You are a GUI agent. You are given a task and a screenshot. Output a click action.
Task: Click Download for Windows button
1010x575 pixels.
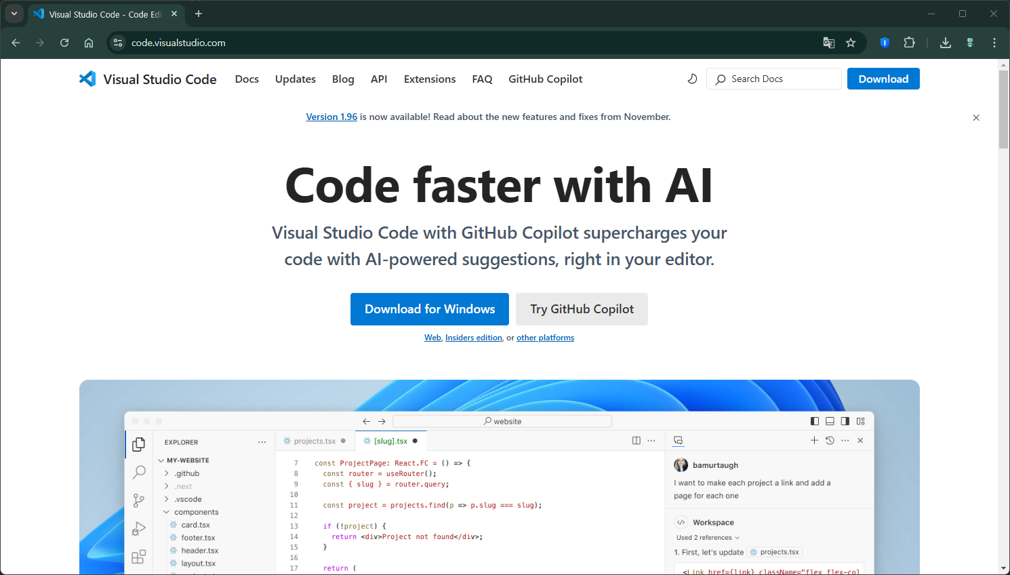(430, 309)
